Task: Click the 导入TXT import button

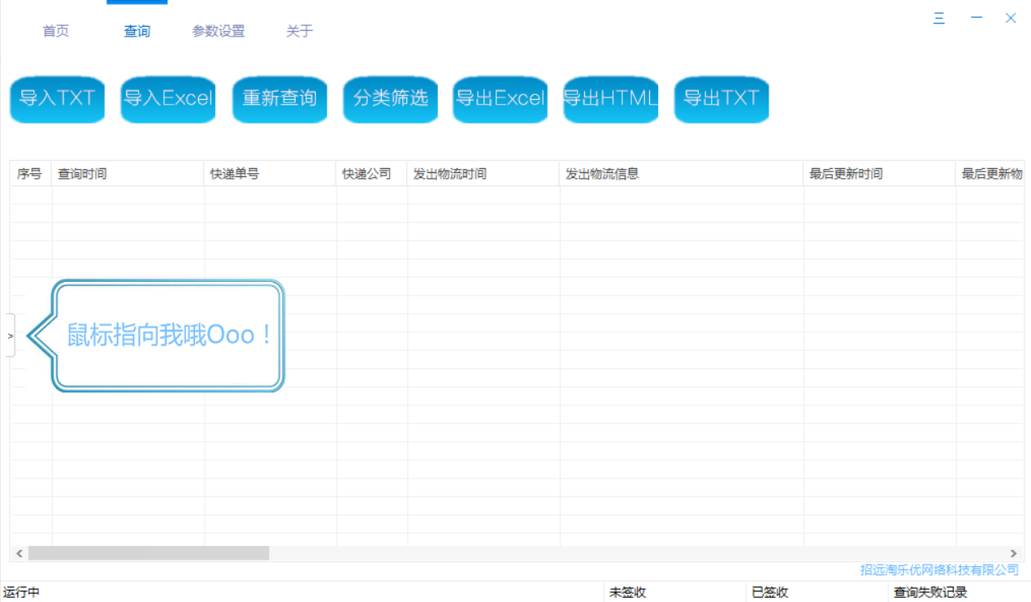Action: 57,99
